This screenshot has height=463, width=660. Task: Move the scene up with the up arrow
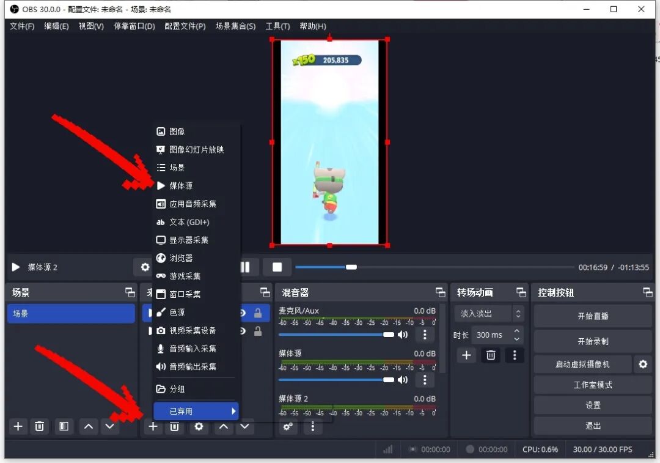[x=89, y=426]
